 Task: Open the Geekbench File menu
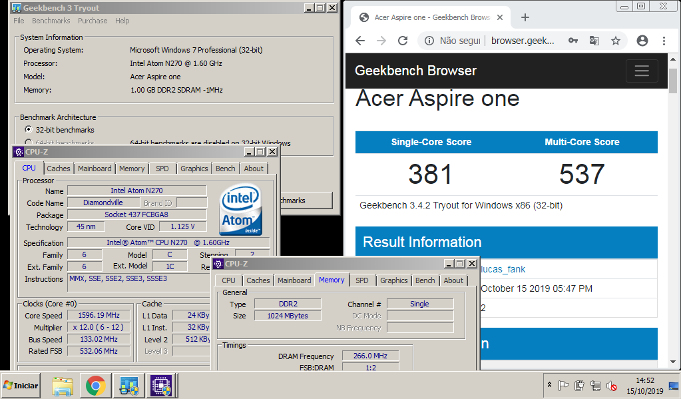tap(19, 21)
